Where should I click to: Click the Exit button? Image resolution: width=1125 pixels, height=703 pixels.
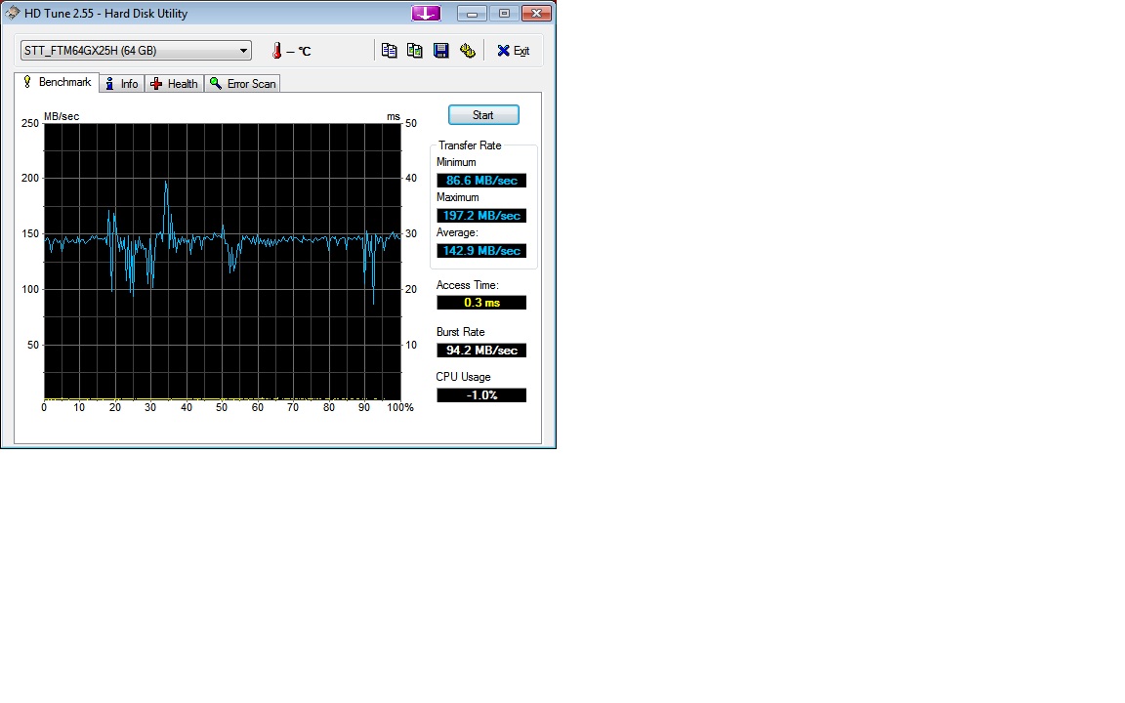coord(514,50)
